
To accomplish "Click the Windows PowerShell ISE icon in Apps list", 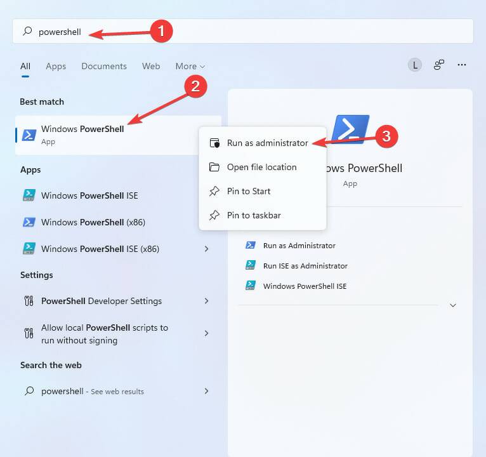I will tap(29, 195).
